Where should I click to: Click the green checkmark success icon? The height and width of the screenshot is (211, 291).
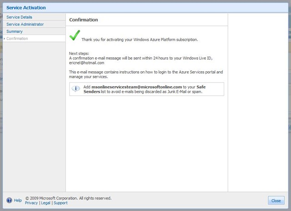(75, 35)
